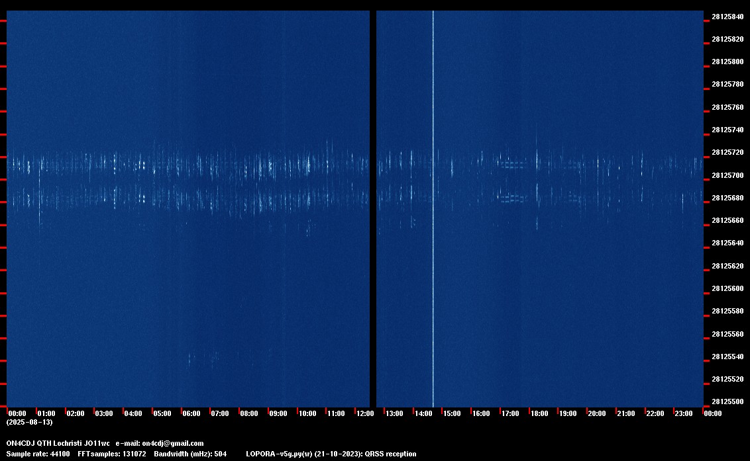Click the 00:00 label above the date
The height and width of the screenshot is (461, 750).
(17, 413)
